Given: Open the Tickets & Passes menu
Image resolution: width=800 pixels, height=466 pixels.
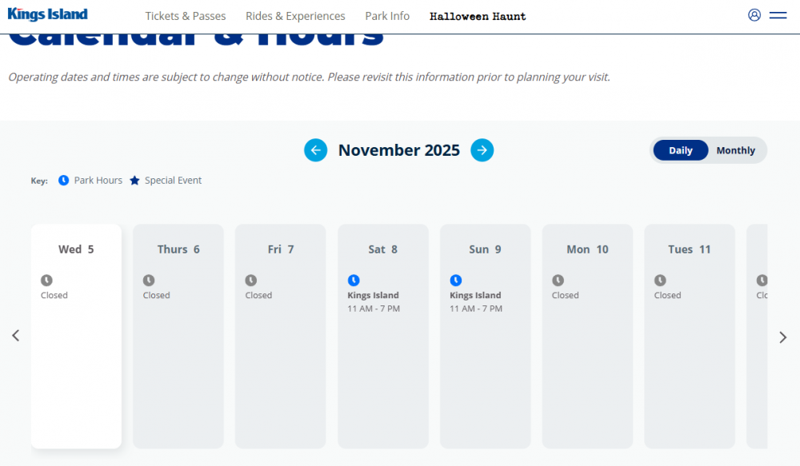Looking at the screenshot, I should 186,16.
